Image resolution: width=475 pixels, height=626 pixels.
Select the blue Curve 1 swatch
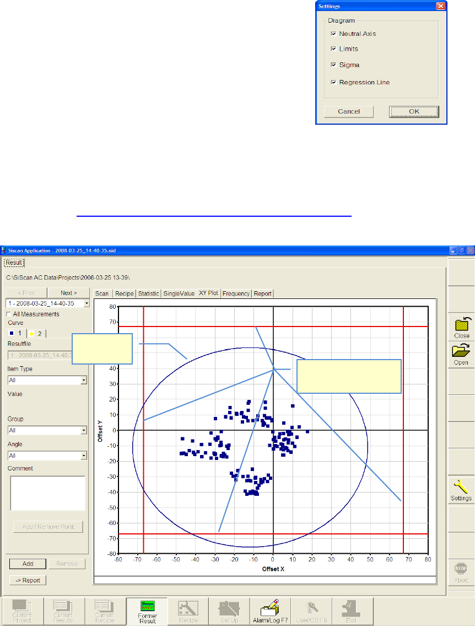11,333
